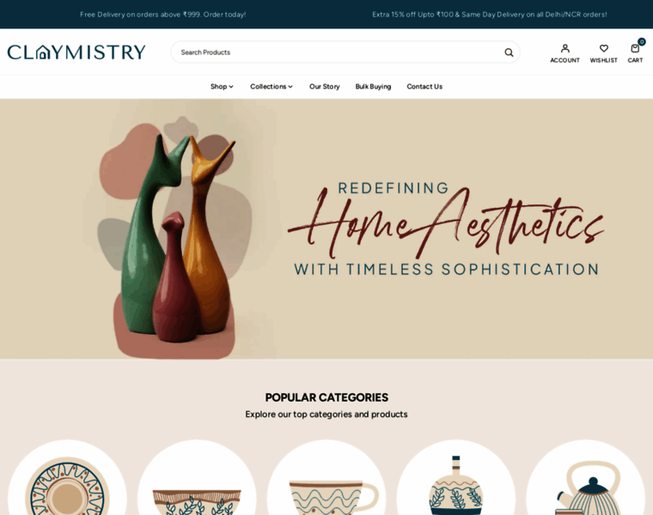Image resolution: width=653 pixels, height=515 pixels.
Task: Open the Contact Us link
Action: coord(424,87)
